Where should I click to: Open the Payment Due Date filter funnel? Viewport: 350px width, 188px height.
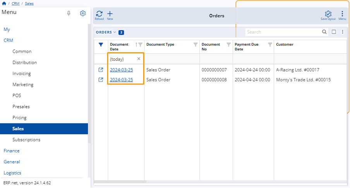click(270, 44)
